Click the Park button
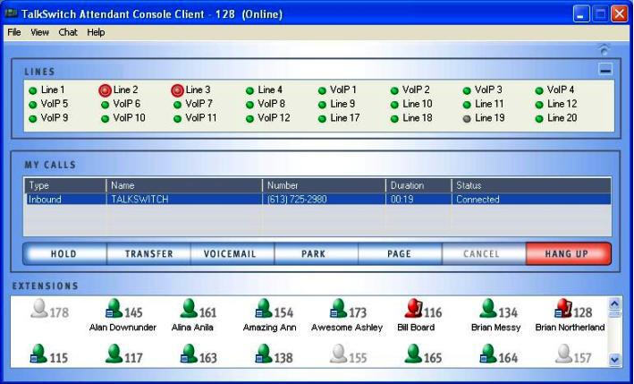Screen dimensions: 634x384 point(317,253)
